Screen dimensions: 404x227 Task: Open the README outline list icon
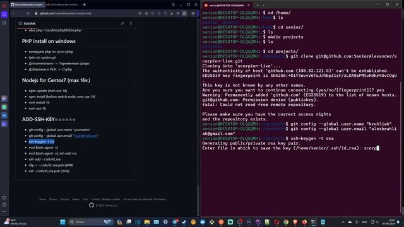[131, 23]
